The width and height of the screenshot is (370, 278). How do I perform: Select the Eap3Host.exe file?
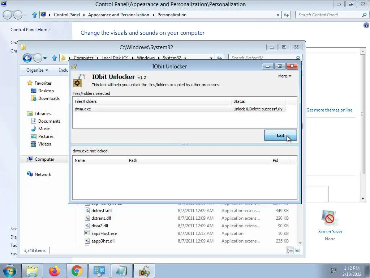[x=104, y=233]
